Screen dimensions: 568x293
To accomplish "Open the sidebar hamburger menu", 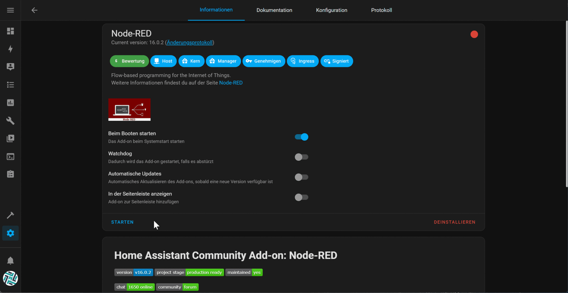I will pyautogui.click(x=10, y=10).
